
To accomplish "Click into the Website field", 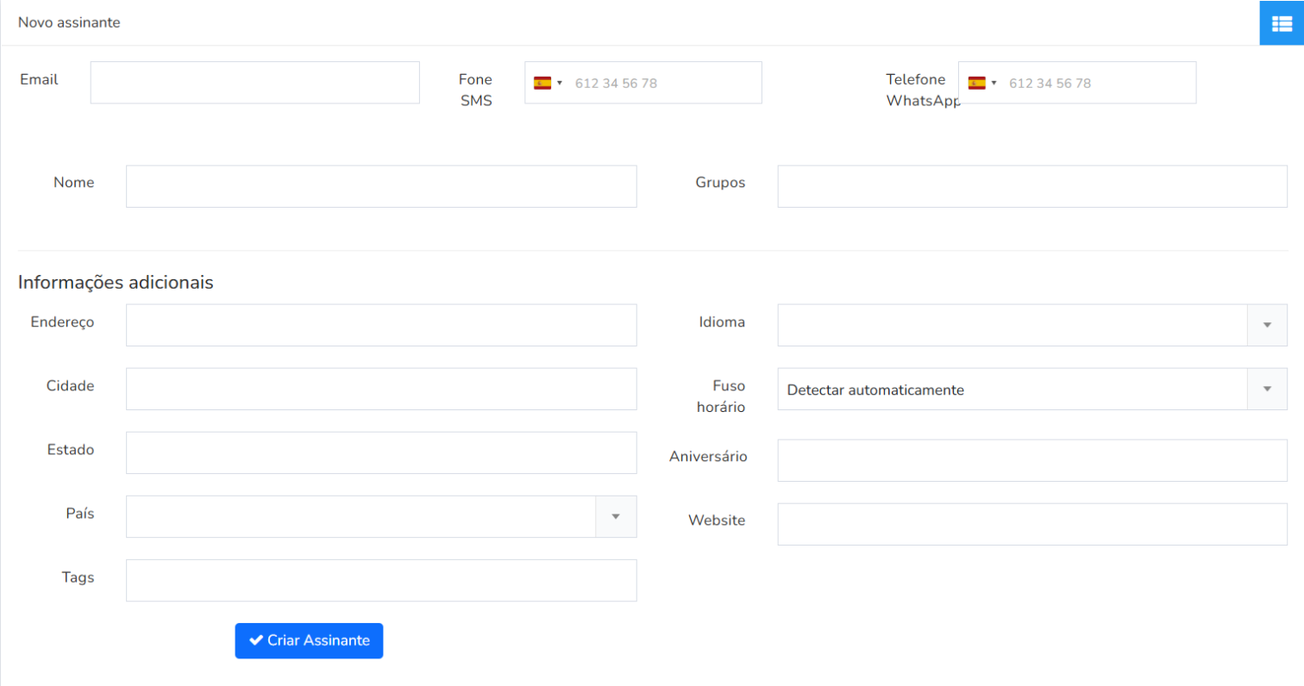I will coord(1032,524).
